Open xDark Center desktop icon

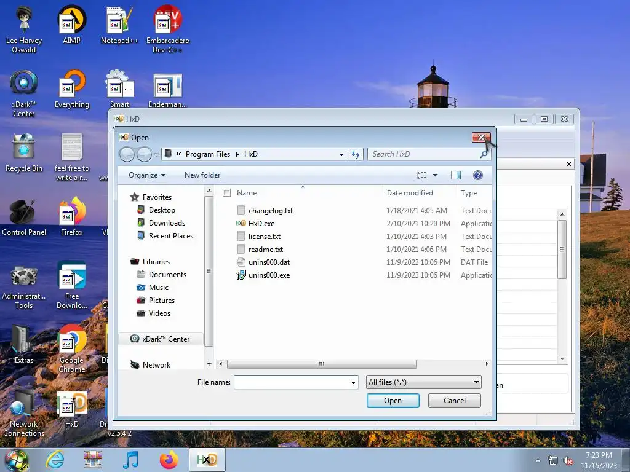(x=24, y=93)
